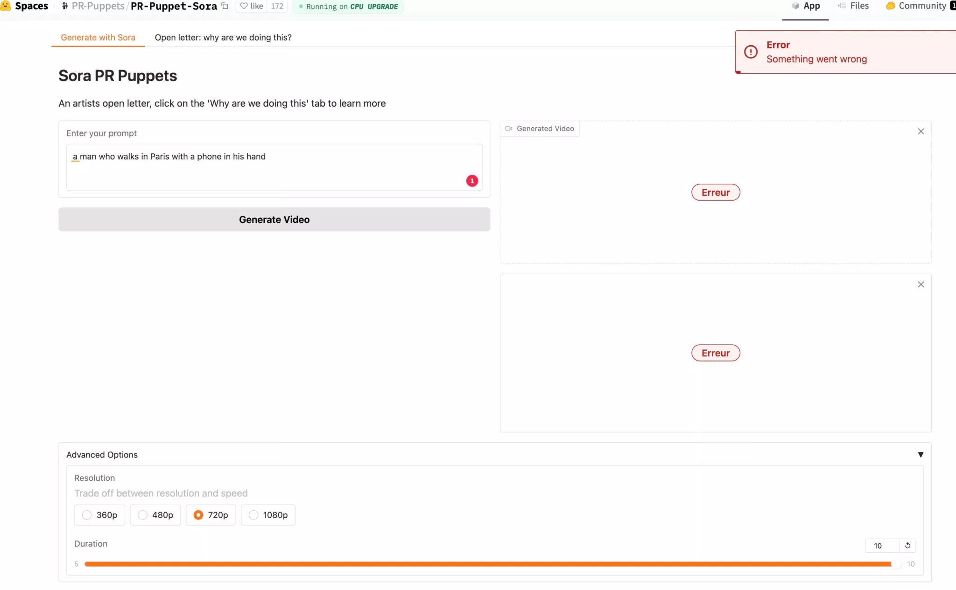
Task: Copy the space name with the copy icon
Action: pos(225,6)
